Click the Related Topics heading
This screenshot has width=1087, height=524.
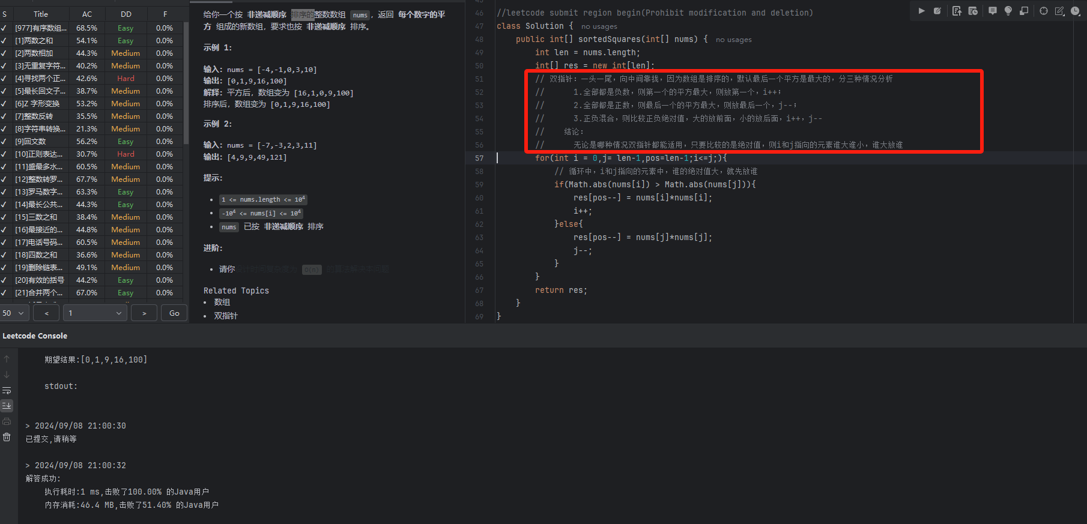click(x=236, y=291)
